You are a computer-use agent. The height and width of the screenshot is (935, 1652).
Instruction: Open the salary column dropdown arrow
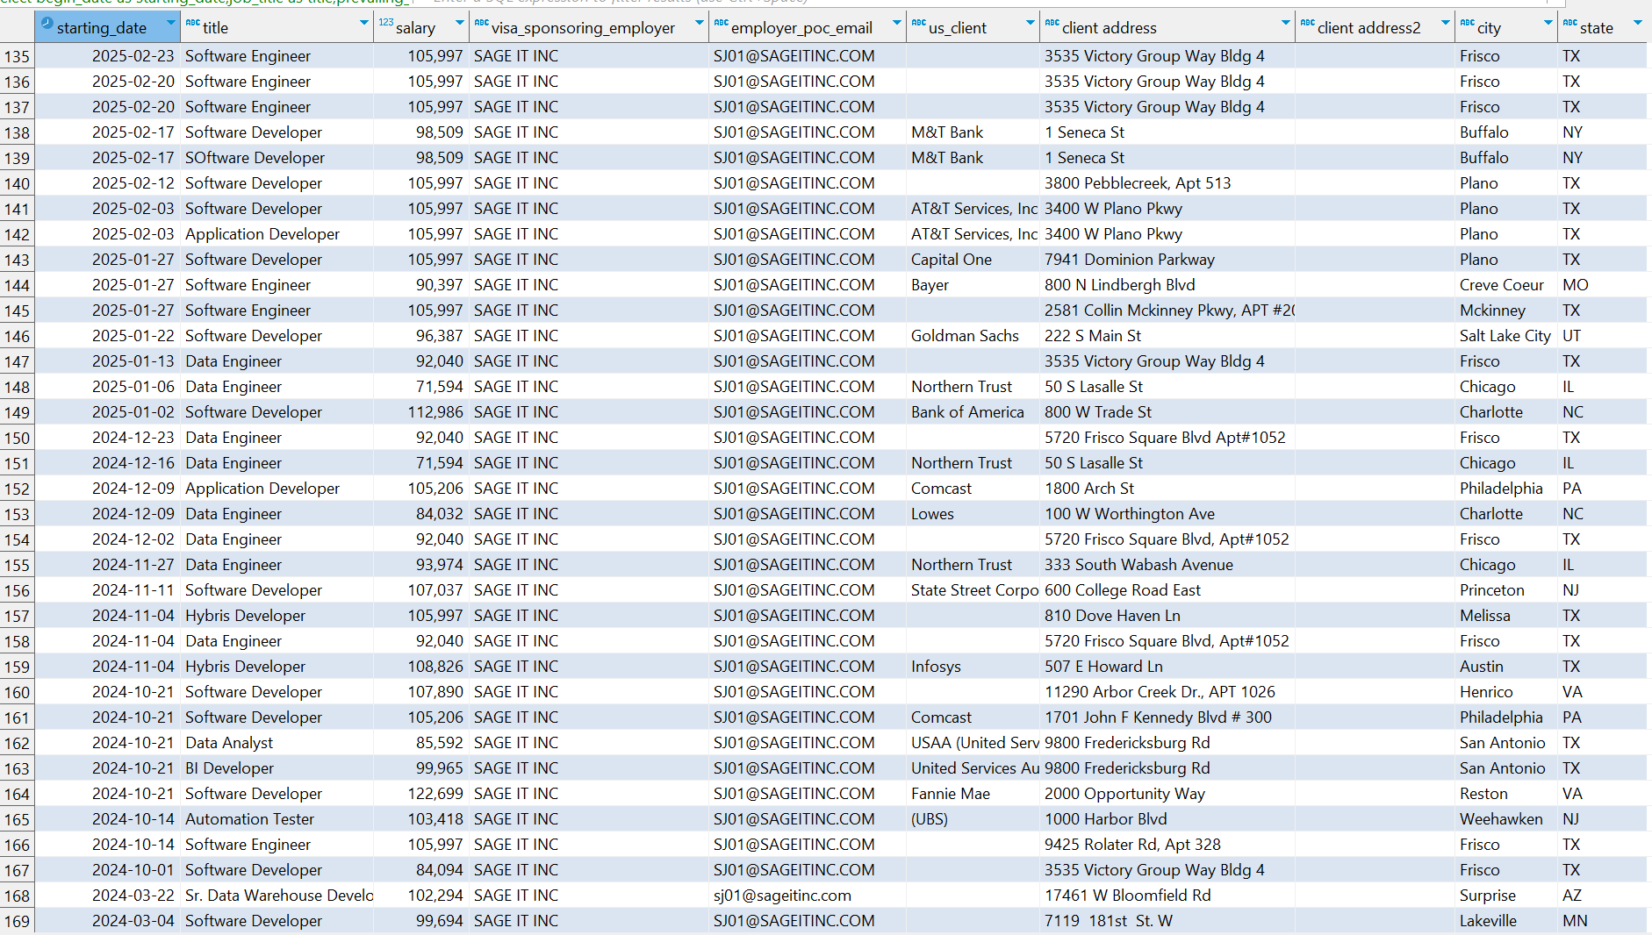(459, 23)
